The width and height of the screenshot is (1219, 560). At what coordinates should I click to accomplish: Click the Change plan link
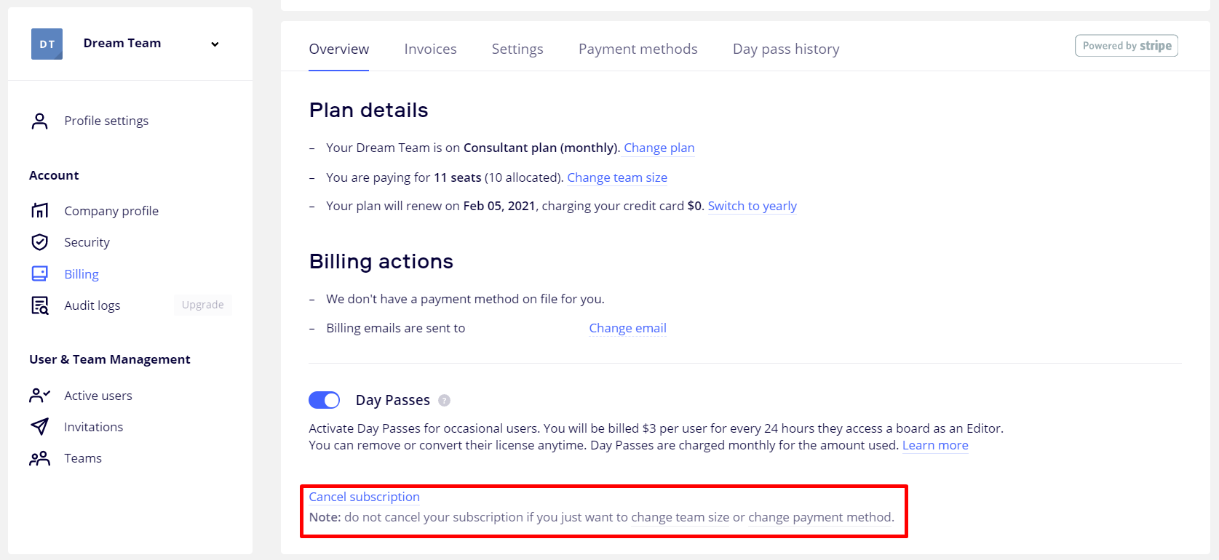pos(659,148)
